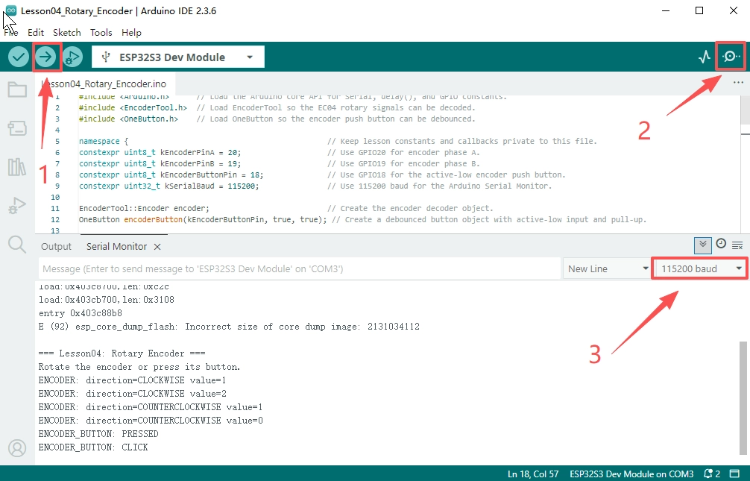Click the Verify checkmark button
Screen dimensions: 750x481
[x=18, y=57]
